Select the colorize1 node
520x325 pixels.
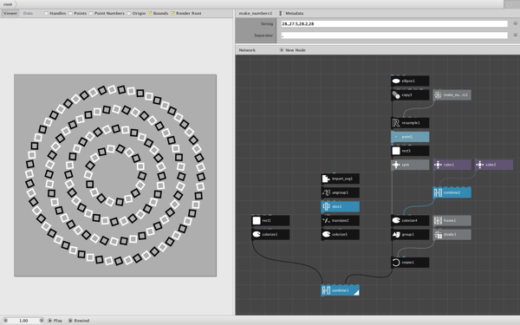pyautogui.click(x=270, y=235)
